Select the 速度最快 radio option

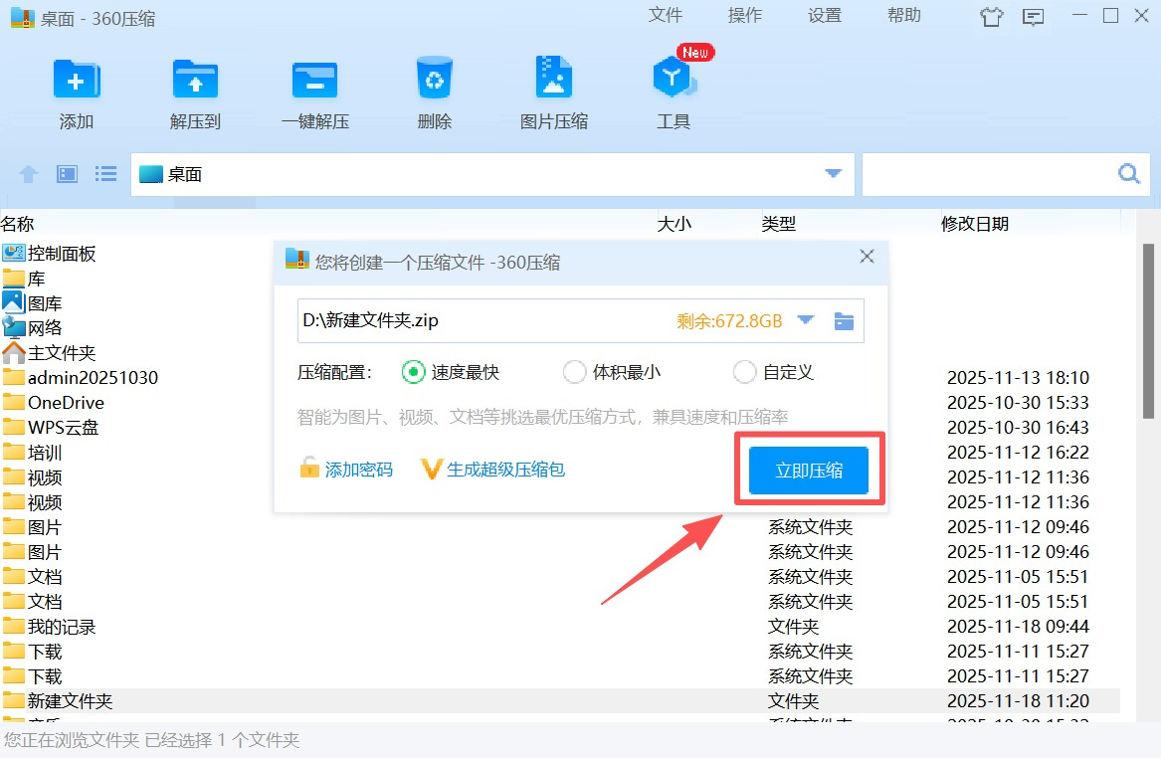point(413,372)
